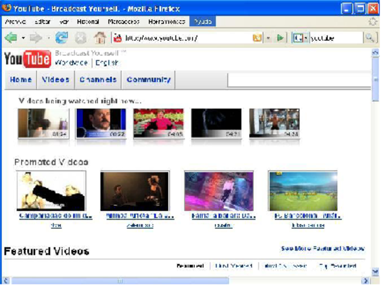Select the Featured filter
The image size is (385, 286).
click(x=190, y=266)
